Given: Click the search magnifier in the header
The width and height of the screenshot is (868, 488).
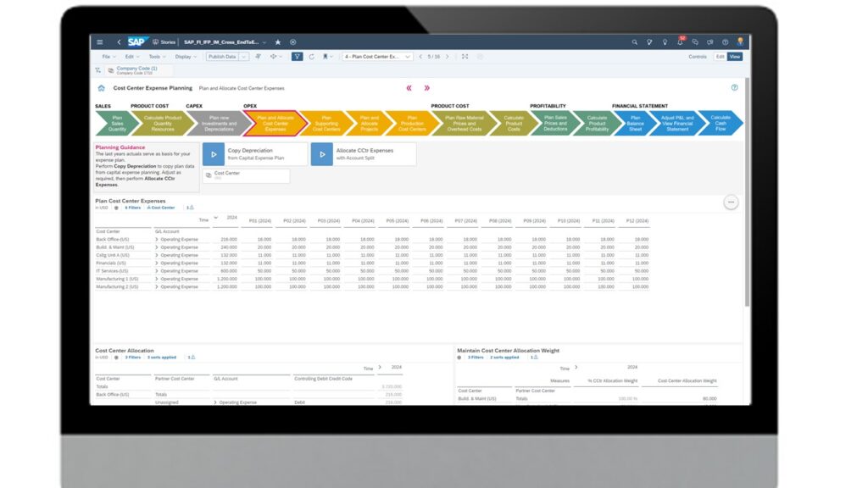Looking at the screenshot, I should point(635,42).
